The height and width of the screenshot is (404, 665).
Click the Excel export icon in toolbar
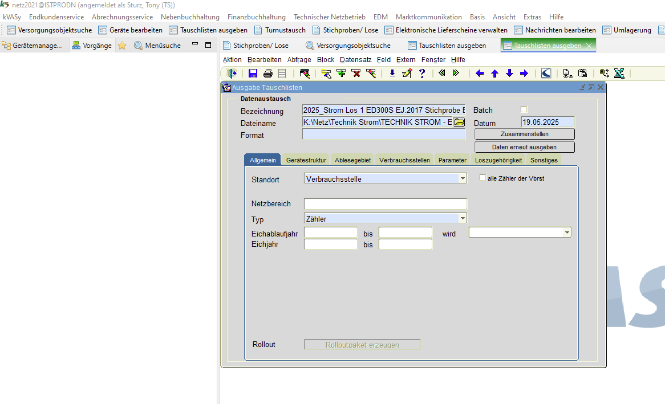tap(619, 73)
